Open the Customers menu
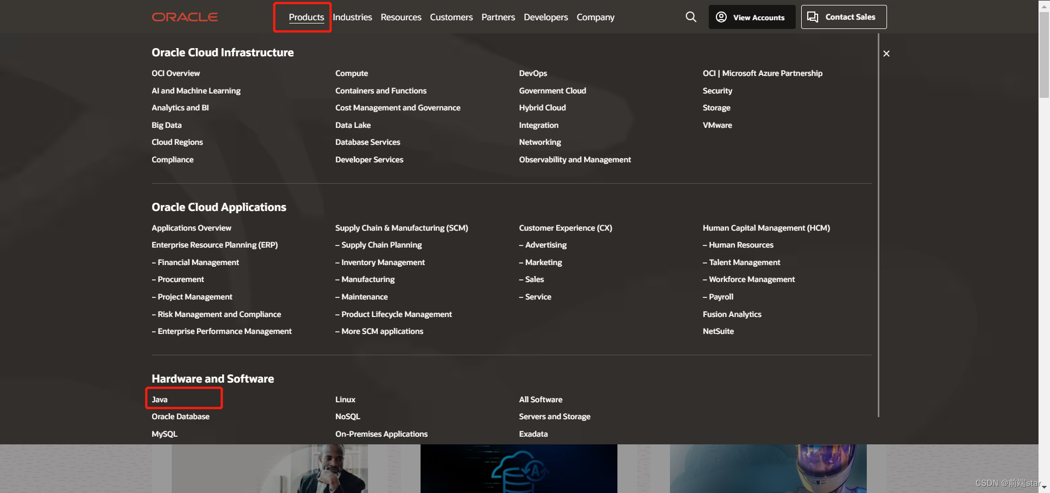 tap(451, 17)
